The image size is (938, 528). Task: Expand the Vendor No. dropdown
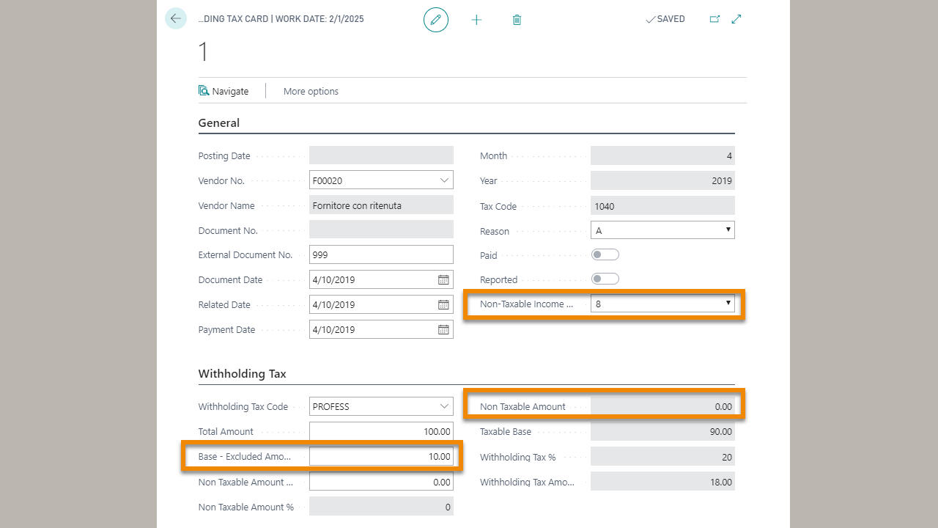444,180
